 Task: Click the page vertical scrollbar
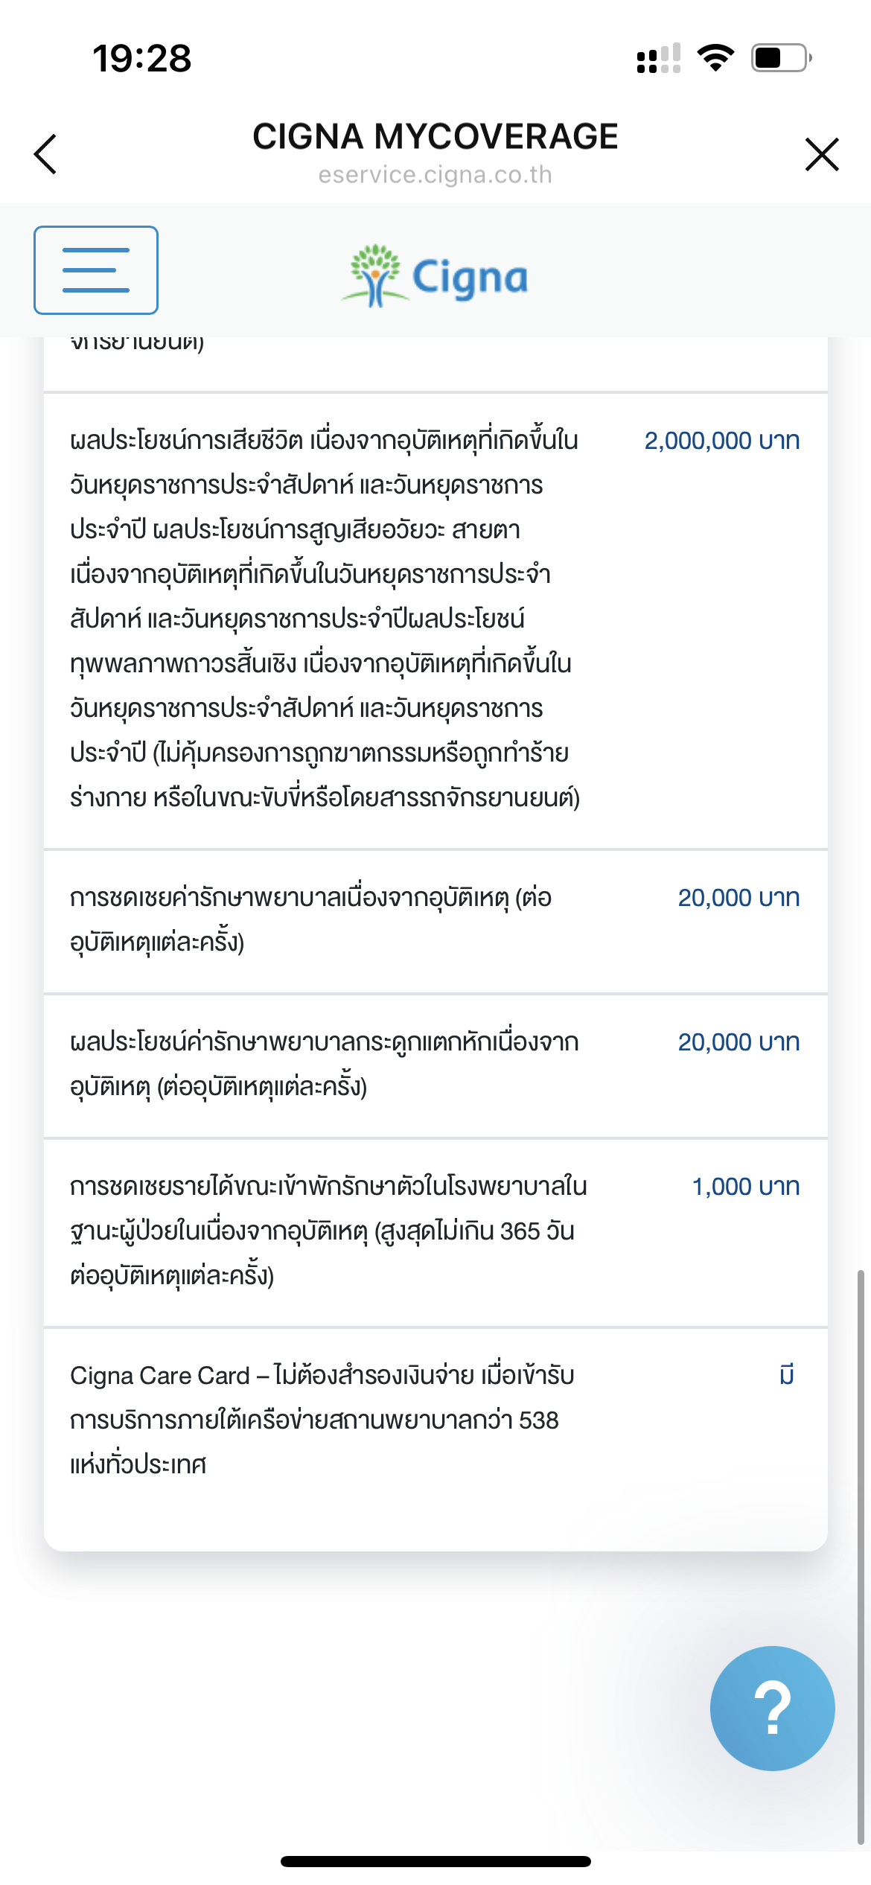(861, 1556)
